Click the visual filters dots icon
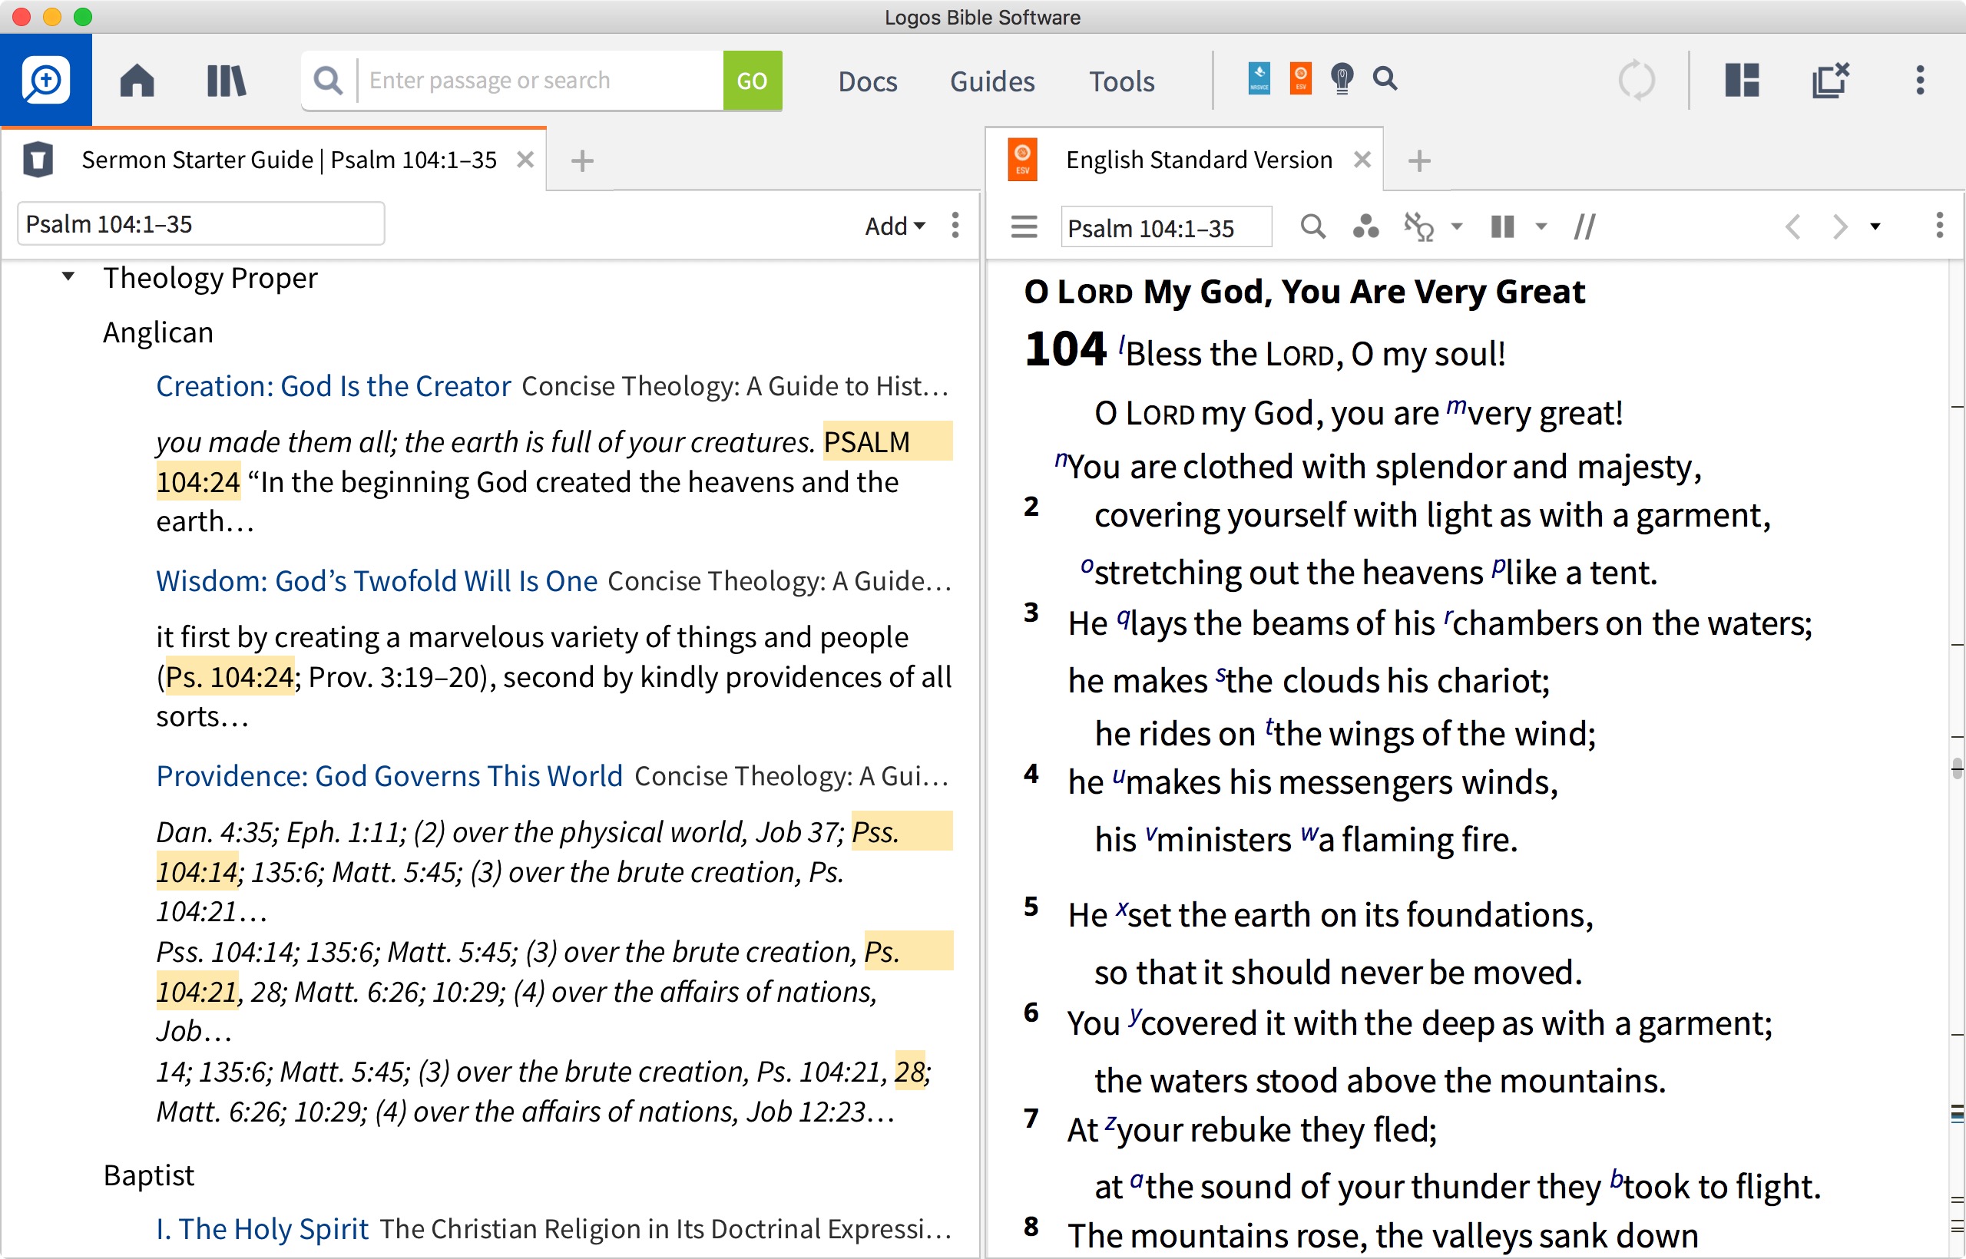The height and width of the screenshot is (1259, 1966). click(1365, 226)
